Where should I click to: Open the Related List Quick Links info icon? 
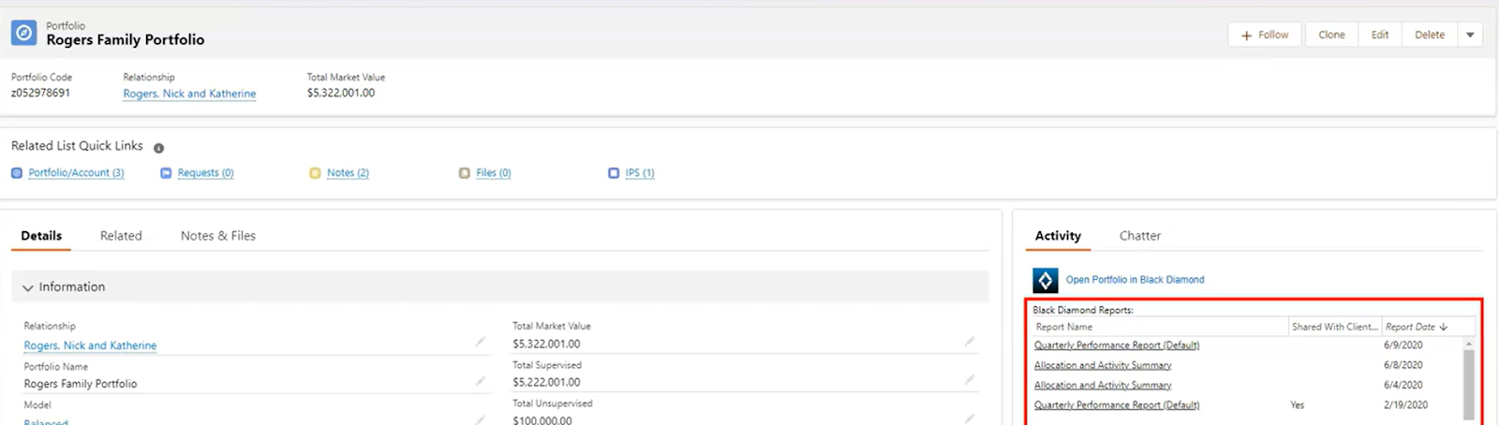coord(158,148)
